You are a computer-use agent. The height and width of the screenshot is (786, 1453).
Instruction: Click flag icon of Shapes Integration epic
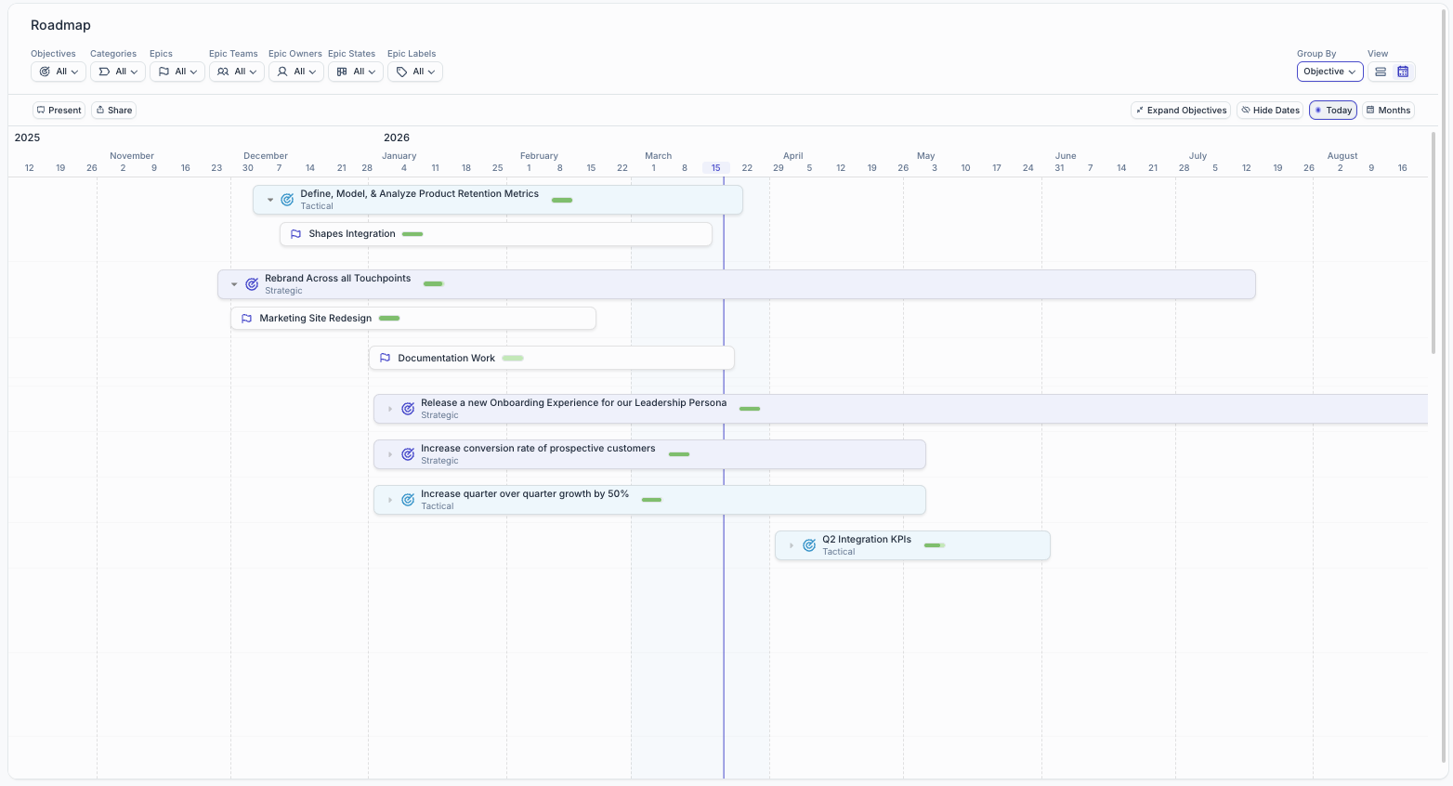[296, 234]
